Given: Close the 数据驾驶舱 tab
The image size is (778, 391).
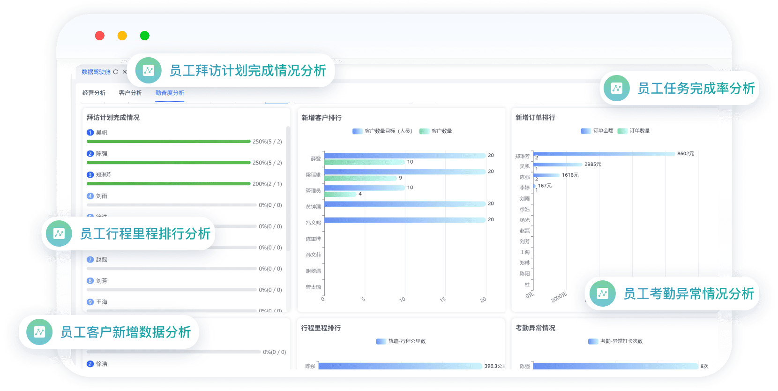Looking at the screenshot, I should [124, 72].
